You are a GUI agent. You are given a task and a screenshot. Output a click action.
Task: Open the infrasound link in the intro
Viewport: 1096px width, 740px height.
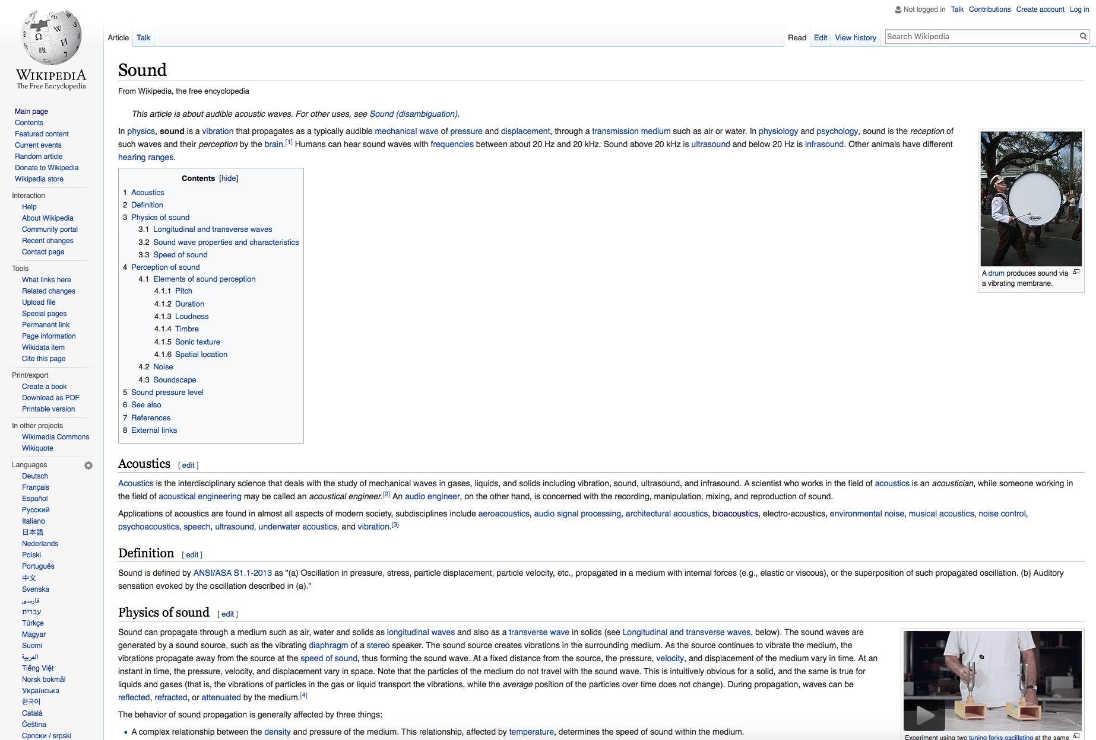824,144
